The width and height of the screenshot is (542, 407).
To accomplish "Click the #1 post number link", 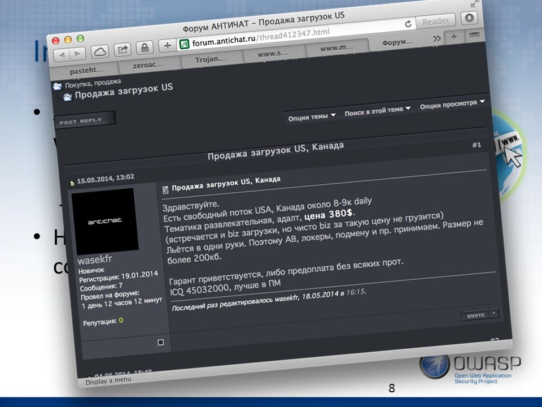I will point(477,145).
